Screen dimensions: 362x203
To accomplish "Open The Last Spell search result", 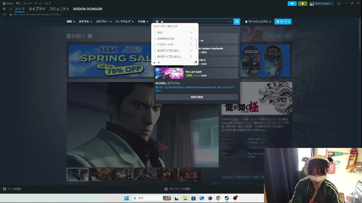I will point(197,73).
